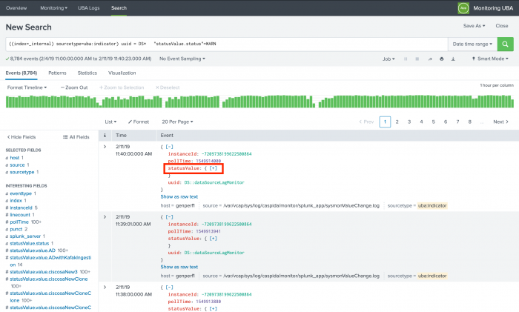Print the search results
The width and height of the screenshot is (519, 312).
click(442, 59)
